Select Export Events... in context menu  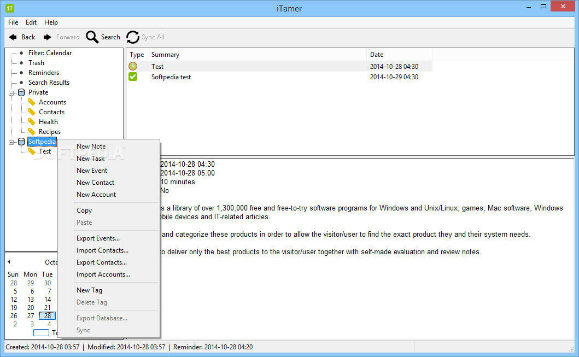pos(98,238)
